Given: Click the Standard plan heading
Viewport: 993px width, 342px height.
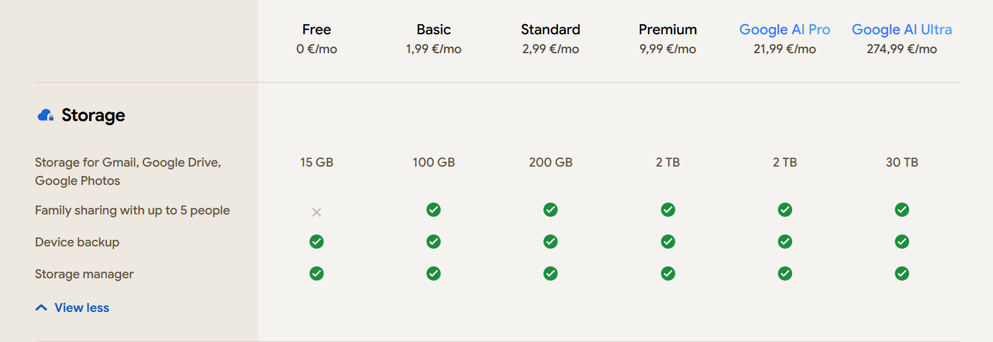Looking at the screenshot, I should click(551, 30).
